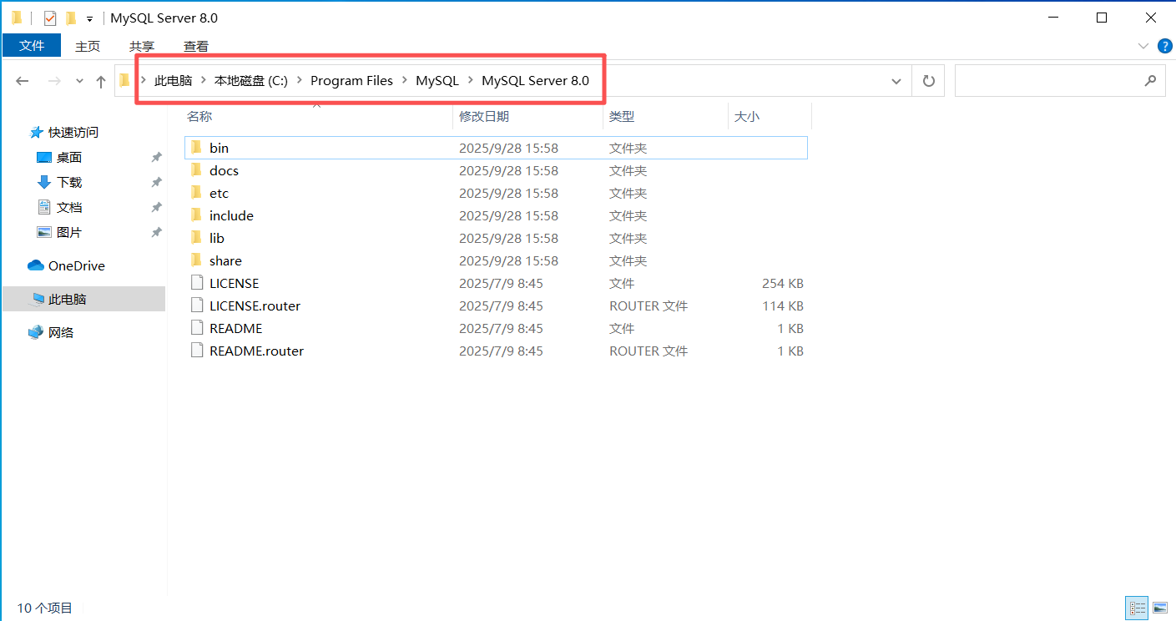Expand the chevron after 本地磁盘 (C:)
1176x621 pixels.
299,81
